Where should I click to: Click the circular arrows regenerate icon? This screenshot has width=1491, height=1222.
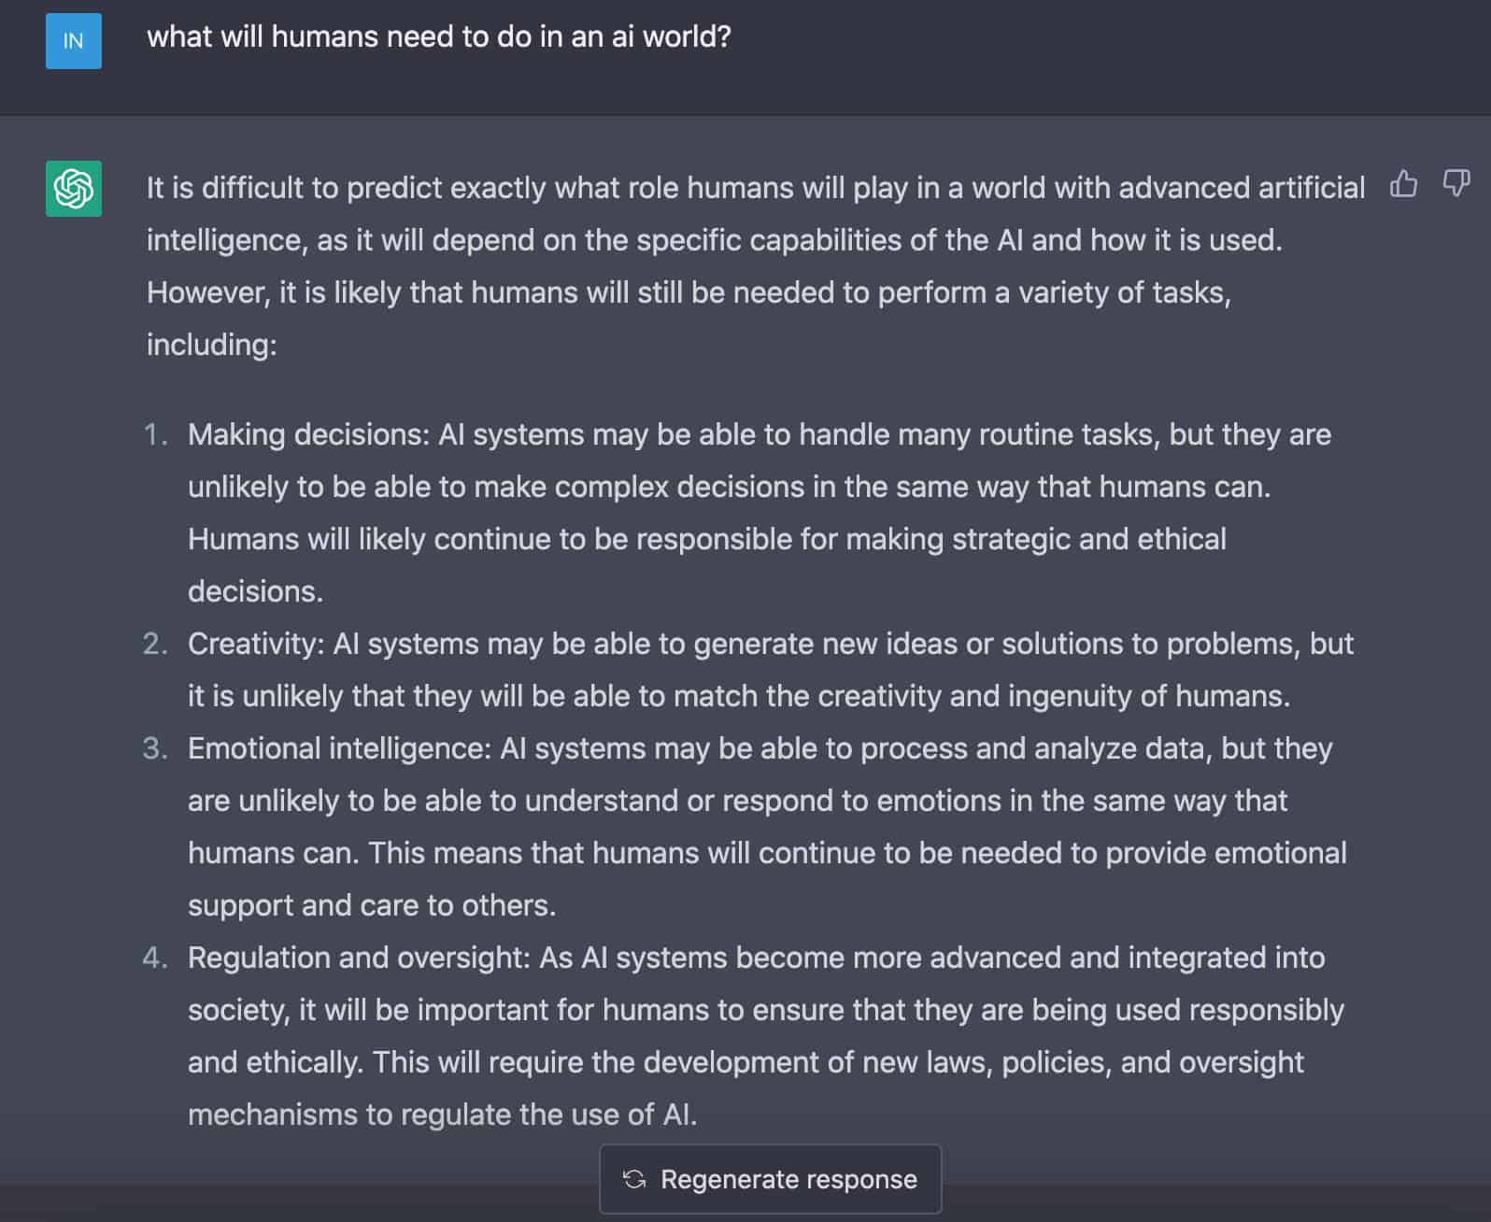(x=634, y=1179)
